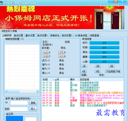
Task: Click the pet list's right scroll arrow
Action: 38,91
